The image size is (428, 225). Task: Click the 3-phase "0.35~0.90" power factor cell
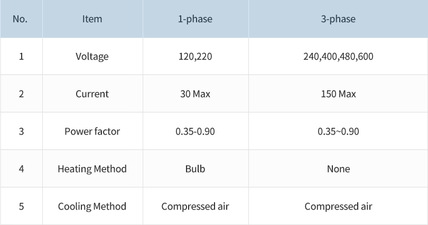[x=338, y=132]
